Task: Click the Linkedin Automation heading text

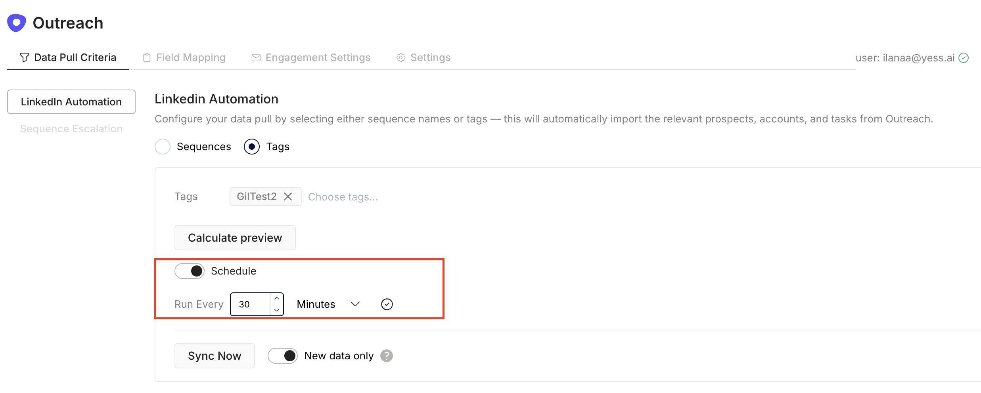Action: point(217,99)
